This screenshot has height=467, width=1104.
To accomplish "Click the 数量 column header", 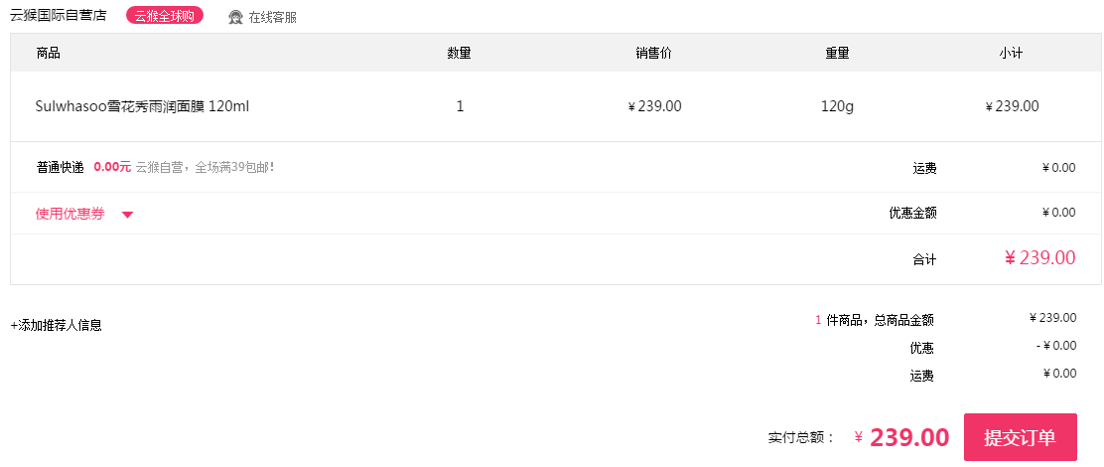I will coord(459,53).
